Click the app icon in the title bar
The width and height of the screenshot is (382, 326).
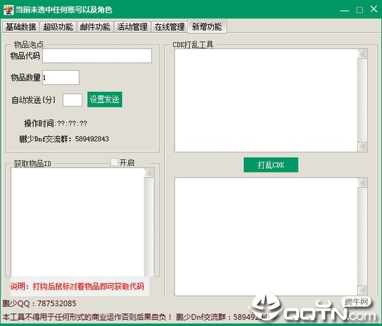[x=8, y=10]
